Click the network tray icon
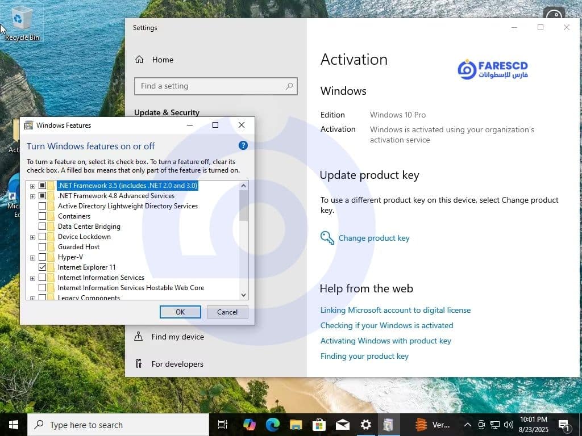This screenshot has width=582, height=436. [x=495, y=425]
